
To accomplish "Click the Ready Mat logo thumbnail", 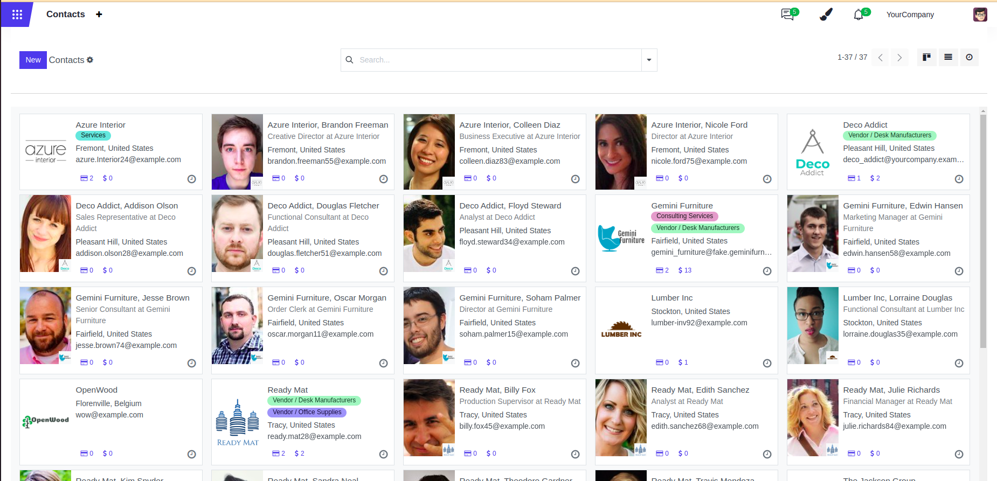I will click(237, 423).
